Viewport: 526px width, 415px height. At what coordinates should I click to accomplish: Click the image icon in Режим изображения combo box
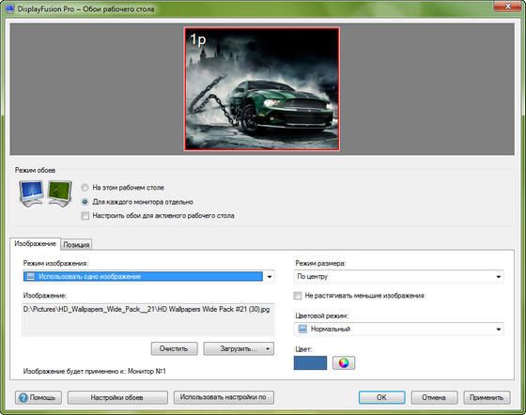click(30, 276)
